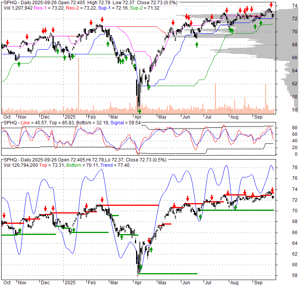The height and width of the screenshot is (285, 299).
Task: Click the Vol 120,794,200 text in bottom chart
Action: [21, 165]
